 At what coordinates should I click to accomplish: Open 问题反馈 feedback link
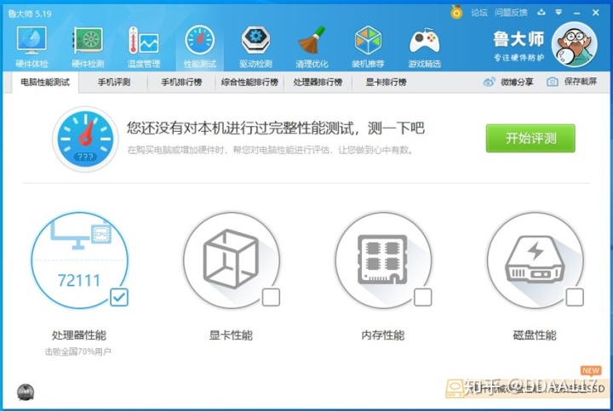511,13
